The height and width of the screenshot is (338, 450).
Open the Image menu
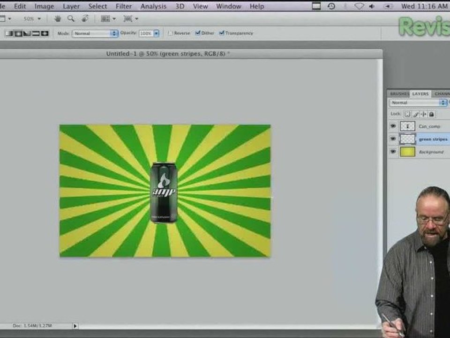click(x=44, y=6)
